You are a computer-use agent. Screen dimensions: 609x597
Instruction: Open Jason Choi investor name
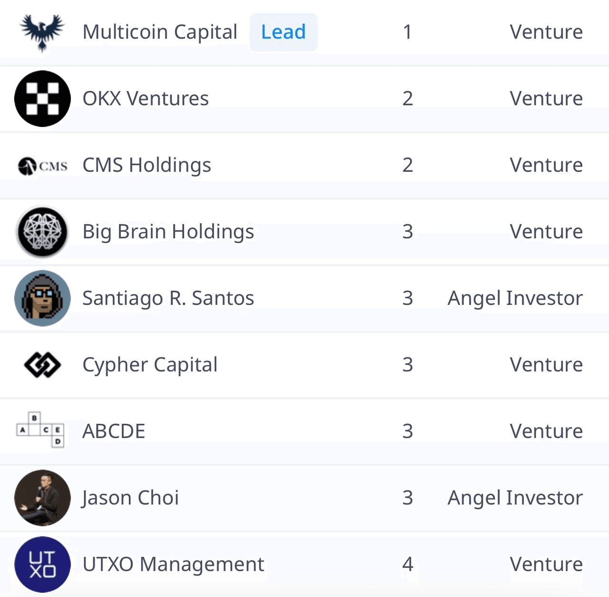[130, 498]
